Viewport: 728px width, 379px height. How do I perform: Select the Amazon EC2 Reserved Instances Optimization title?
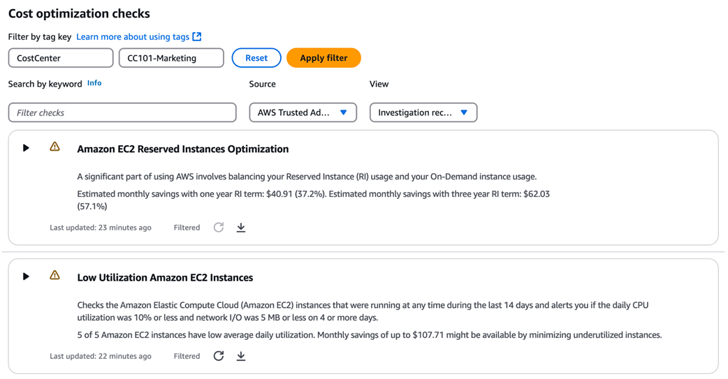183,149
